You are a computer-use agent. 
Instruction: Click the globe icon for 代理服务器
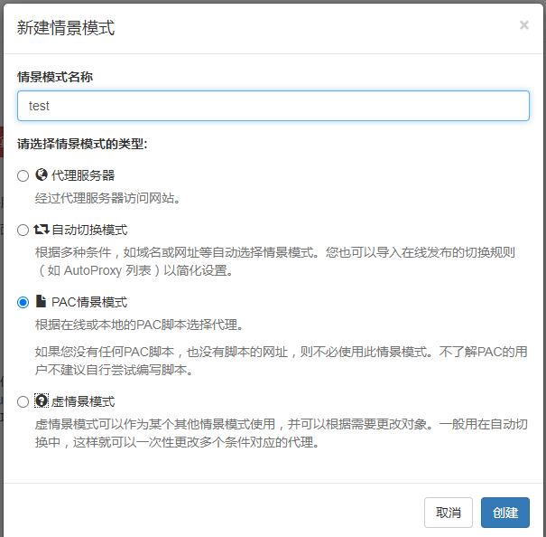click(42, 174)
